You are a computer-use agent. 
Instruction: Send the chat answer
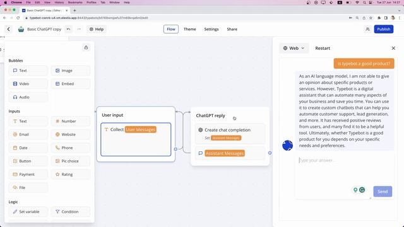tap(383, 192)
